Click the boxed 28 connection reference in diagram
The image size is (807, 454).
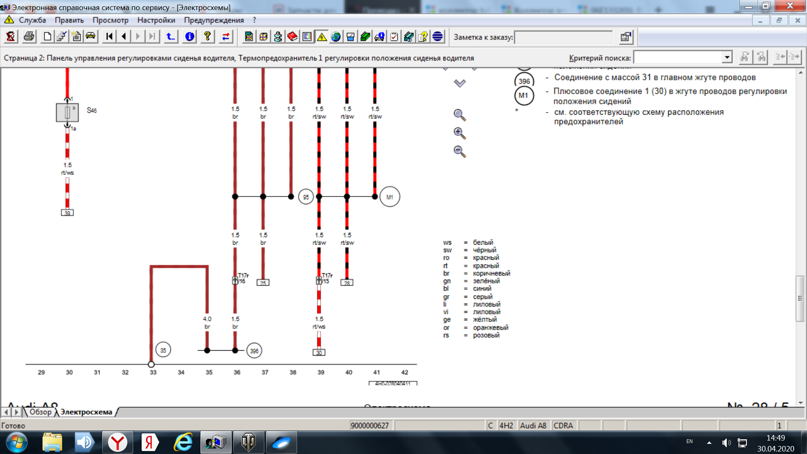click(347, 283)
